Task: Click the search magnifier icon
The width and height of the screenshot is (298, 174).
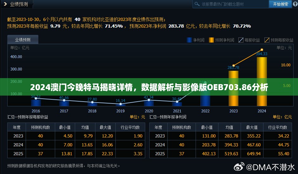Action: tap(197, 4)
